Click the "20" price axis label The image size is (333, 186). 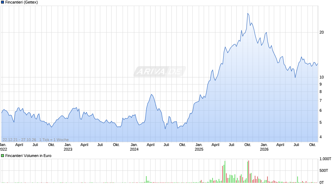322,32
